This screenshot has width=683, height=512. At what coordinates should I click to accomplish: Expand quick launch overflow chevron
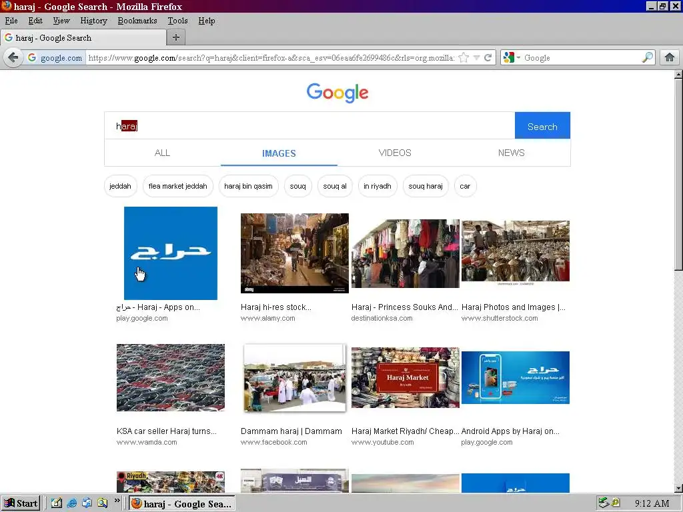click(x=117, y=501)
